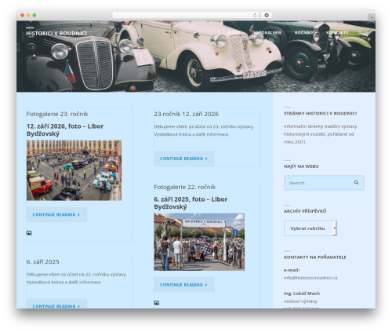Click the info@historicivroudnici.cz email address
The image size is (392, 332).
click(310, 278)
